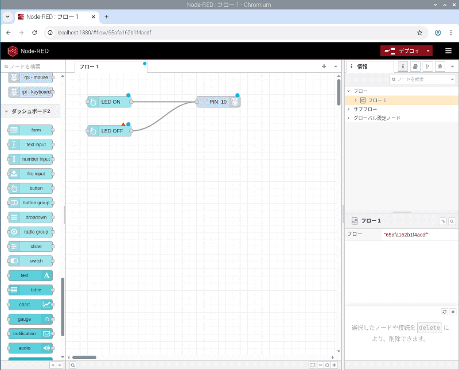Click the add flow plus icon
Image resolution: width=459 pixels, height=370 pixels.
tap(324, 67)
